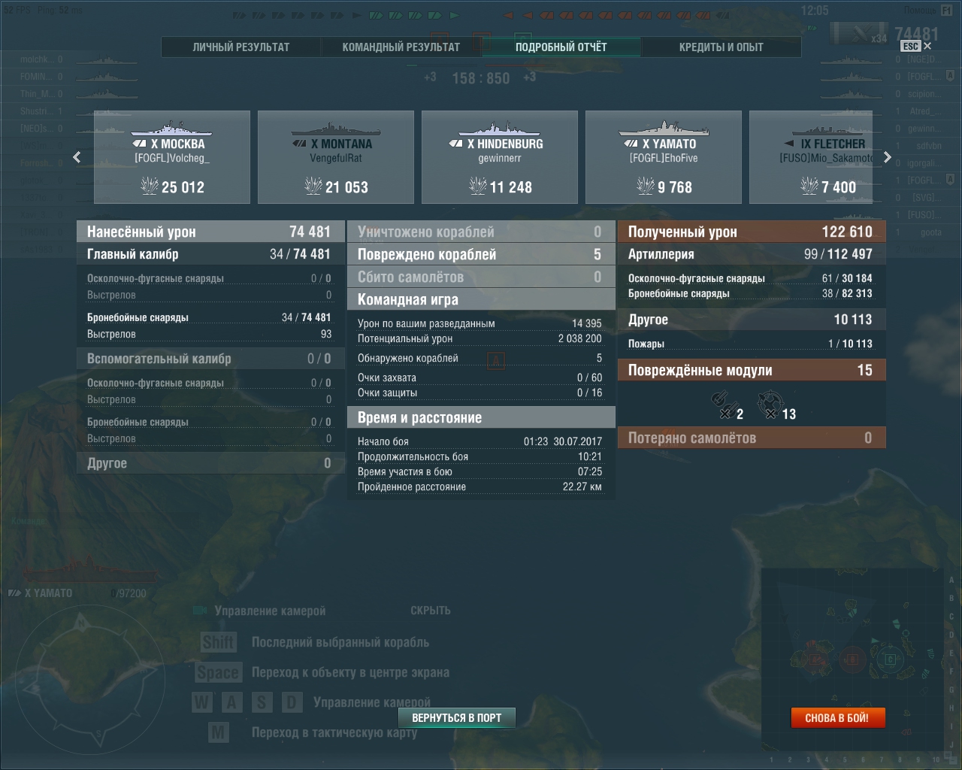Select the Подробный отчёт tab
Viewport: 962px width, 770px height.
click(x=561, y=47)
